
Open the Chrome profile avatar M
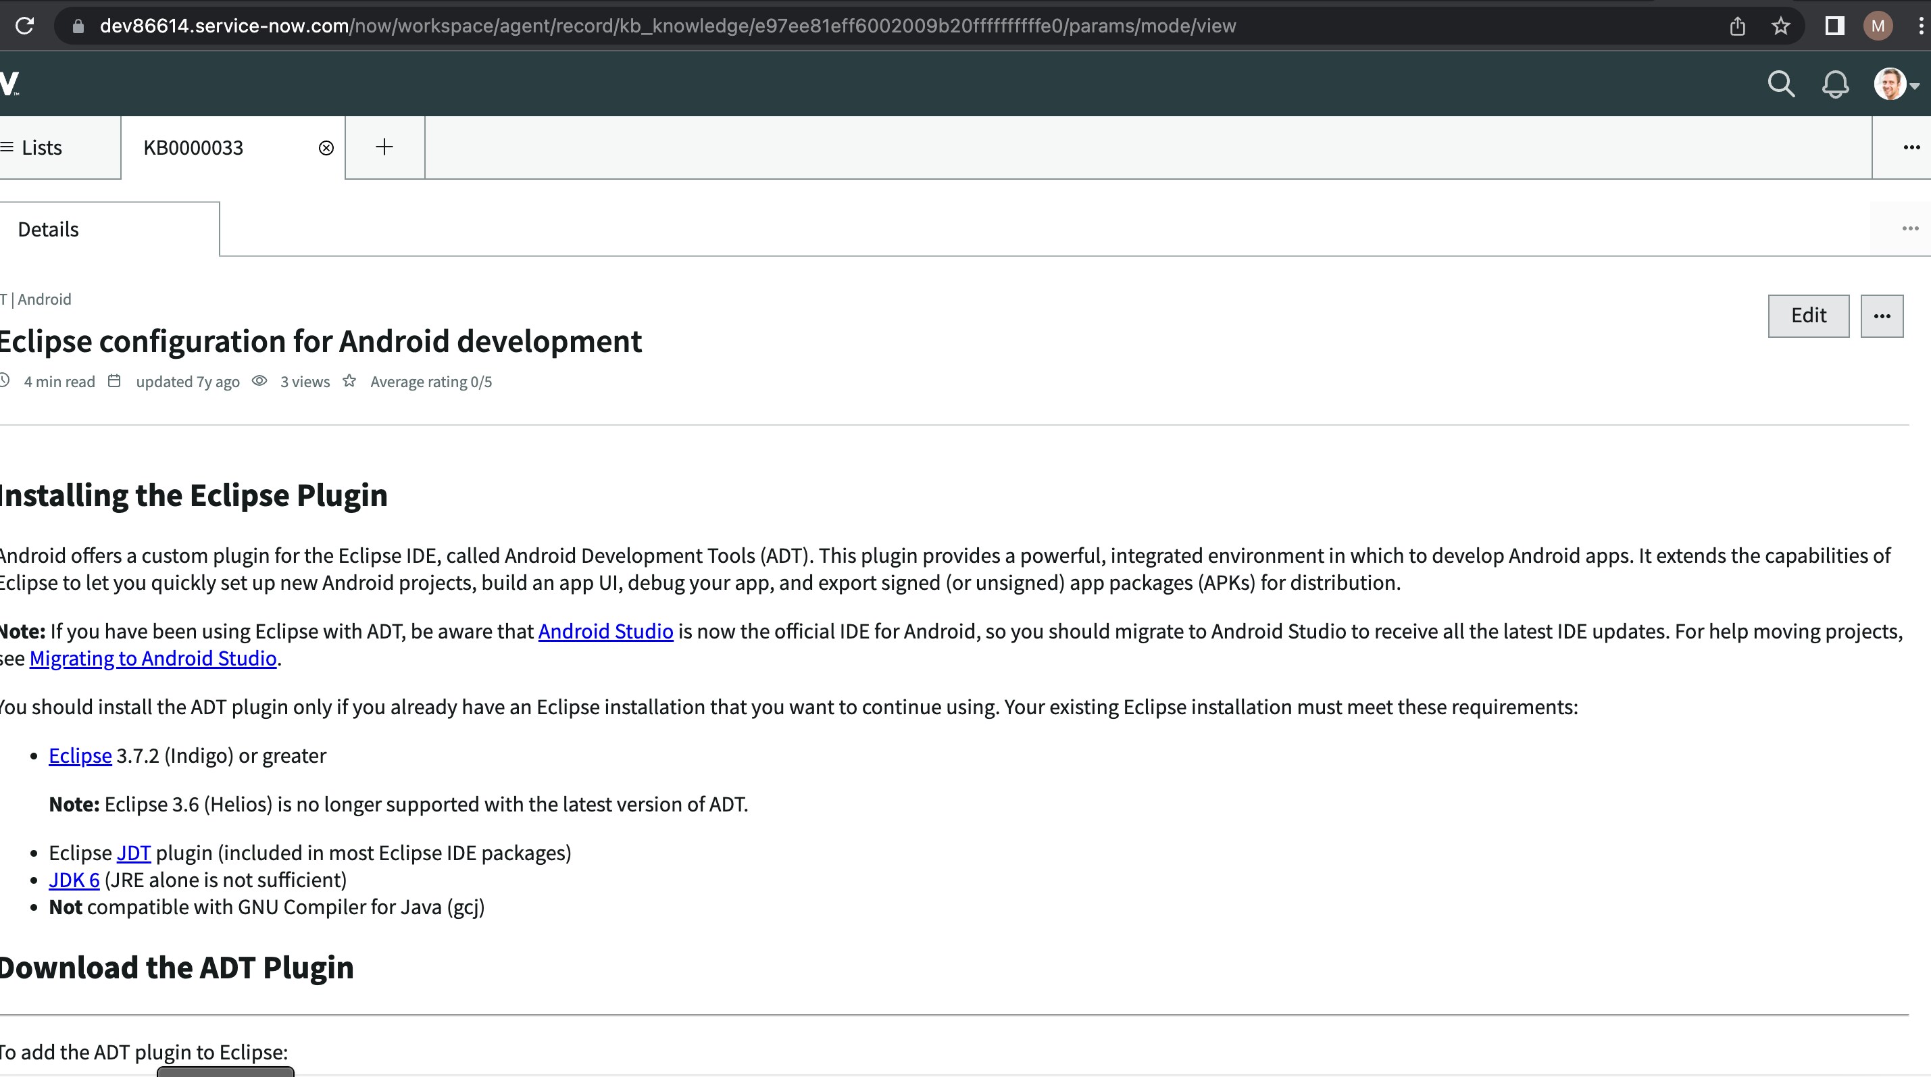1878,26
